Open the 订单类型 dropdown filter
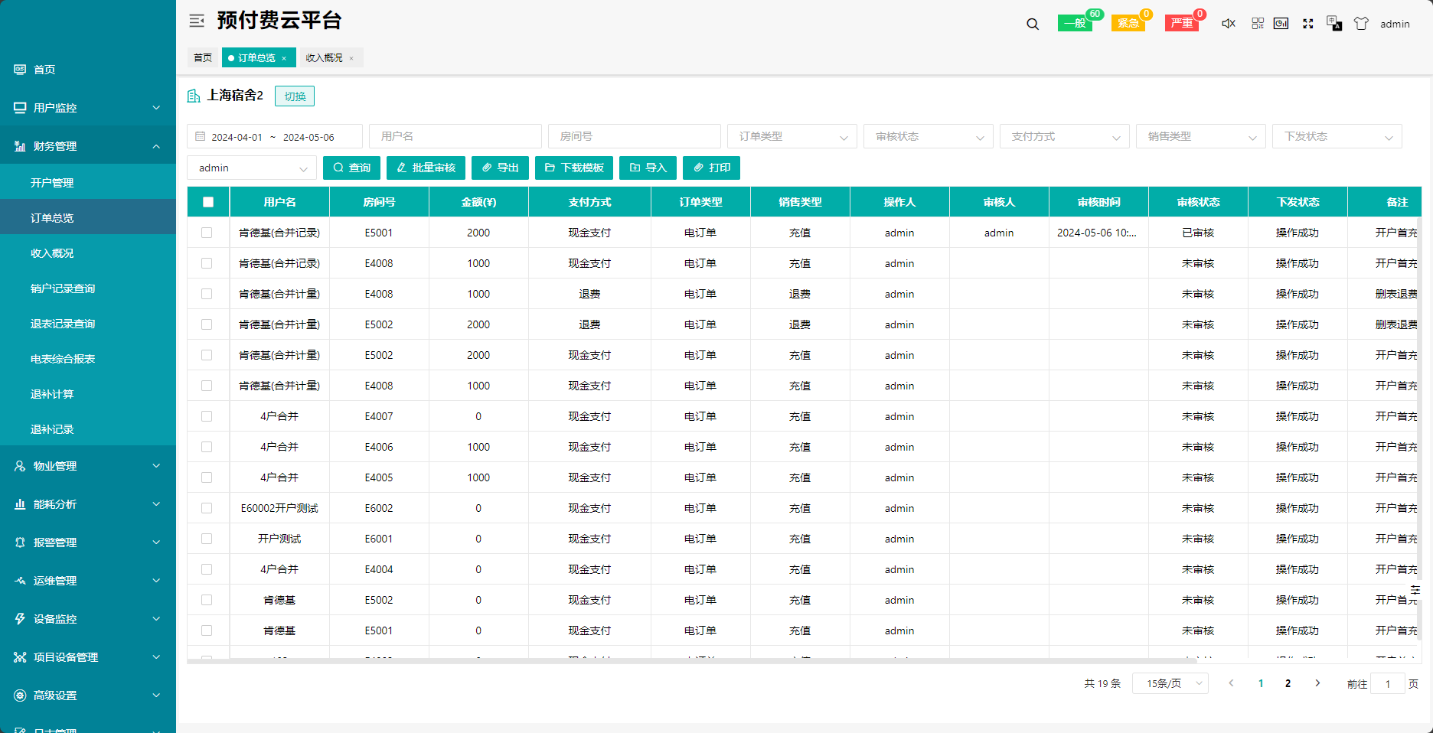 [x=792, y=136]
